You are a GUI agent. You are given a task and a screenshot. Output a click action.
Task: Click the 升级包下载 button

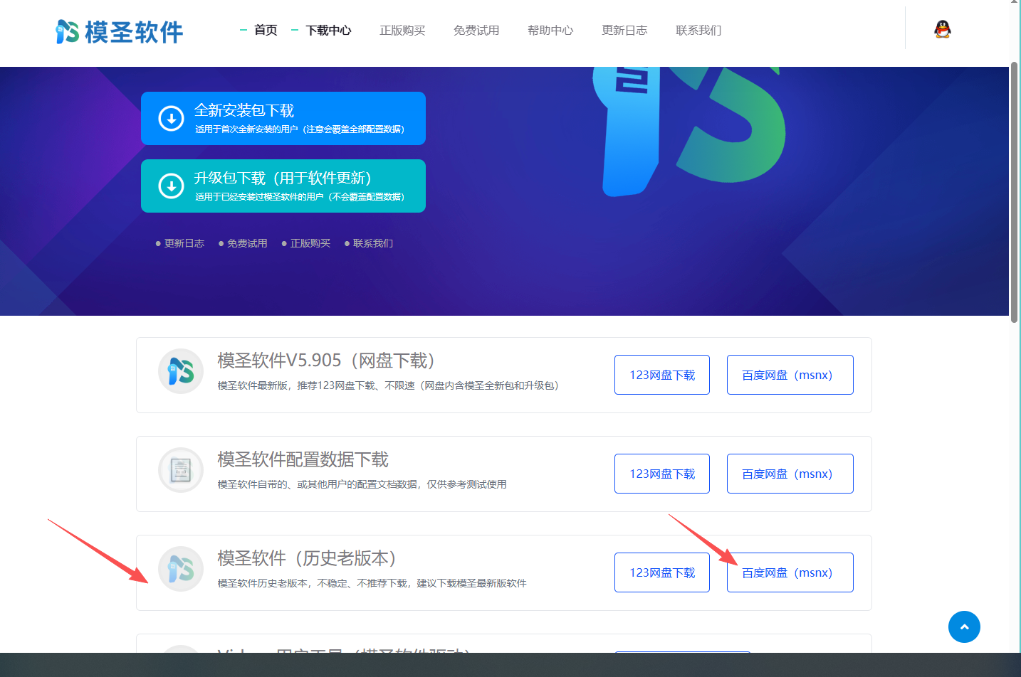[283, 186]
